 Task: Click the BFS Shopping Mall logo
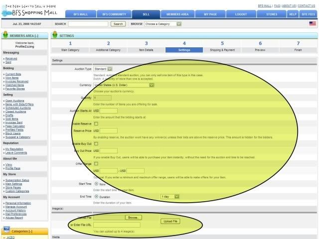tap(29, 10)
